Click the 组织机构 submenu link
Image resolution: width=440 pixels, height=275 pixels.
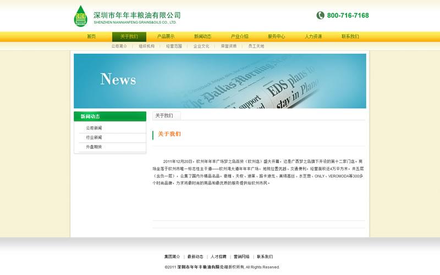tap(147, 47)
